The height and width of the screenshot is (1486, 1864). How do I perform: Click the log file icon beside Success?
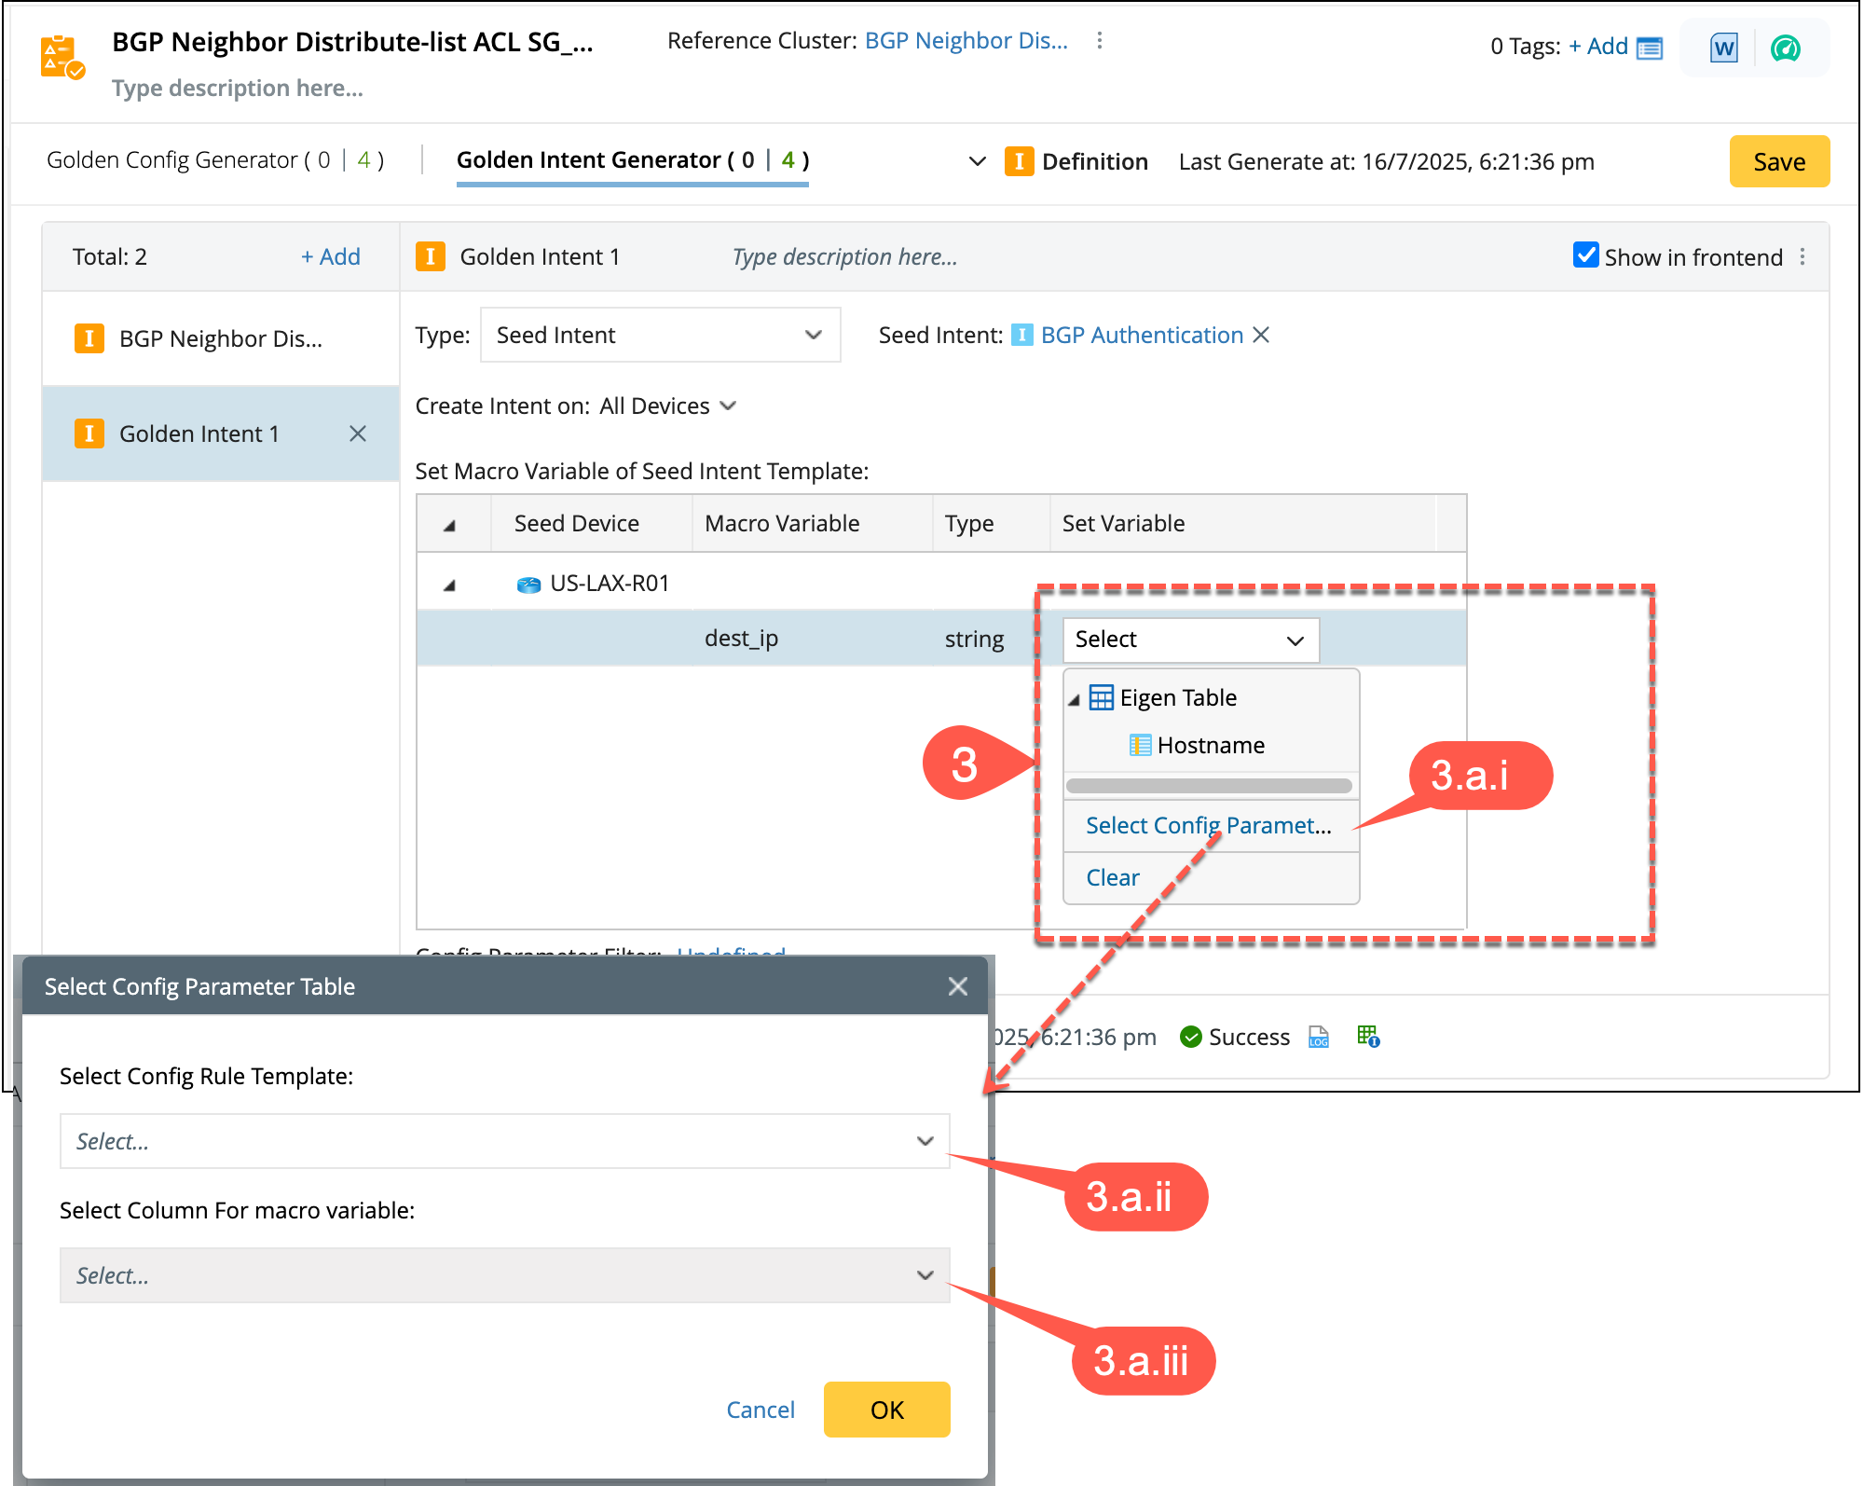click(x=1318, y=1037)
